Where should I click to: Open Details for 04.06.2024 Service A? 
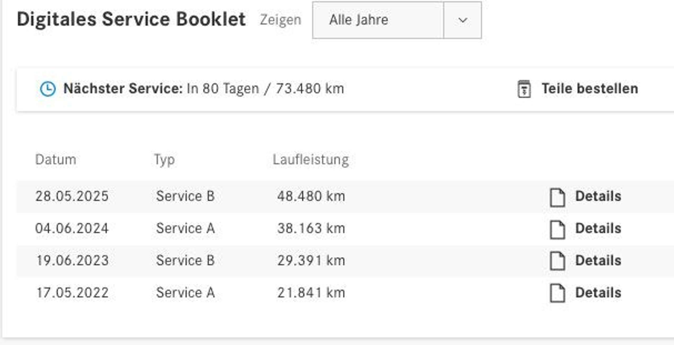pos(598,228)
